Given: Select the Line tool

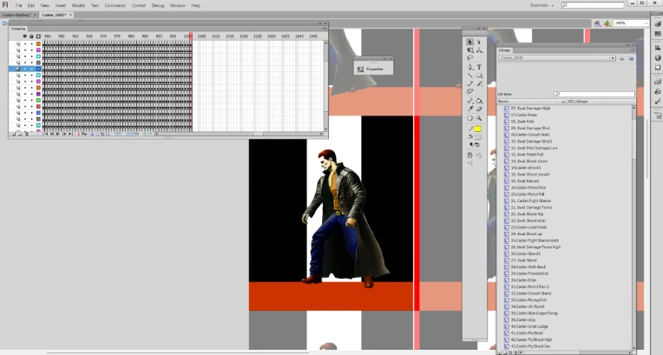Looking at the screenshot, I should (x=469, y=76).
